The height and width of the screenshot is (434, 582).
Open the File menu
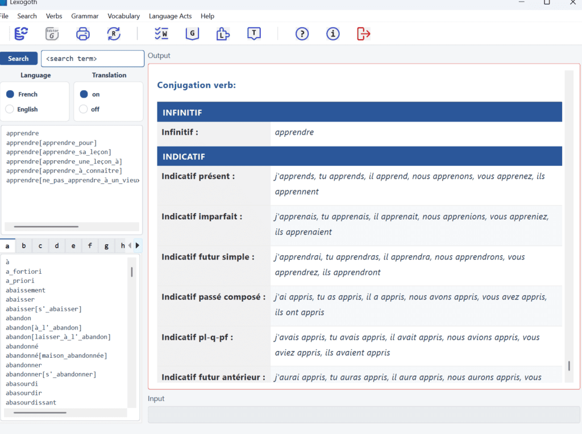click(x=4, y=16)
